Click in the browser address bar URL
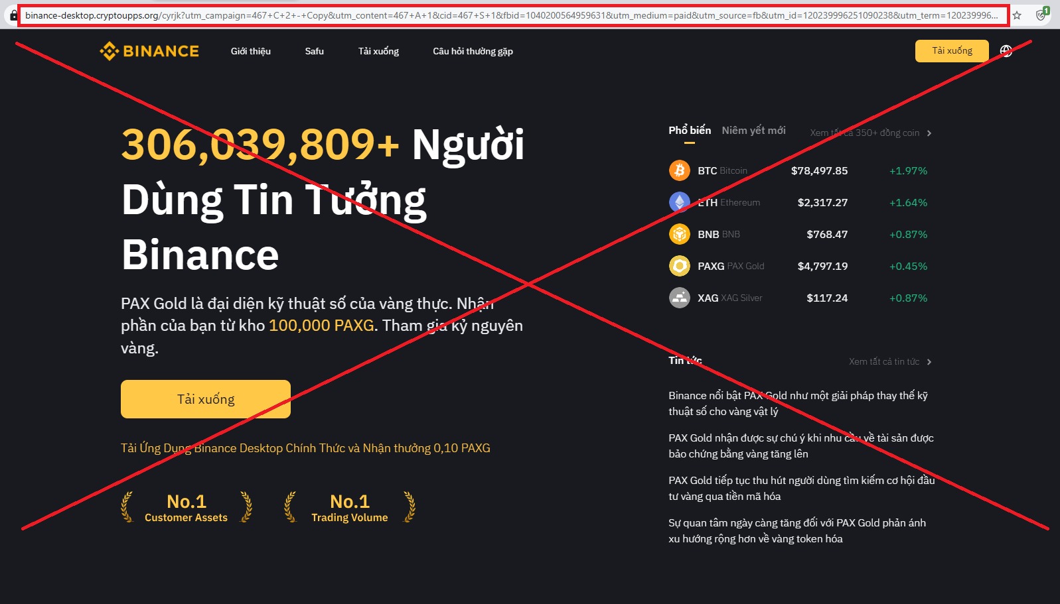 [511, 15]
